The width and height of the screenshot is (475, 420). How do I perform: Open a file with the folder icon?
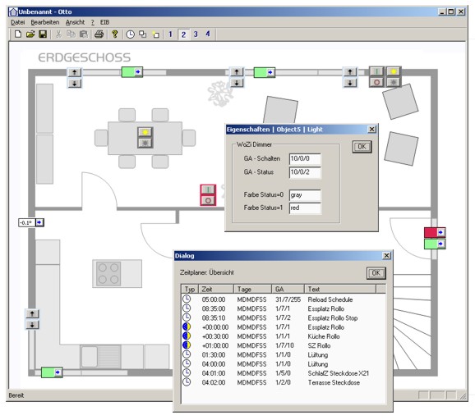click(30, 34)
